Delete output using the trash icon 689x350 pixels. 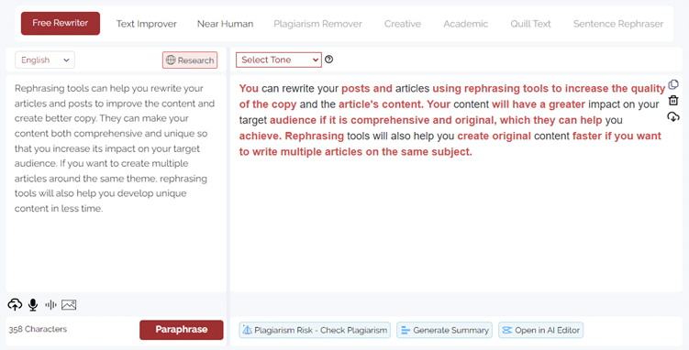[x=673, y=101]
